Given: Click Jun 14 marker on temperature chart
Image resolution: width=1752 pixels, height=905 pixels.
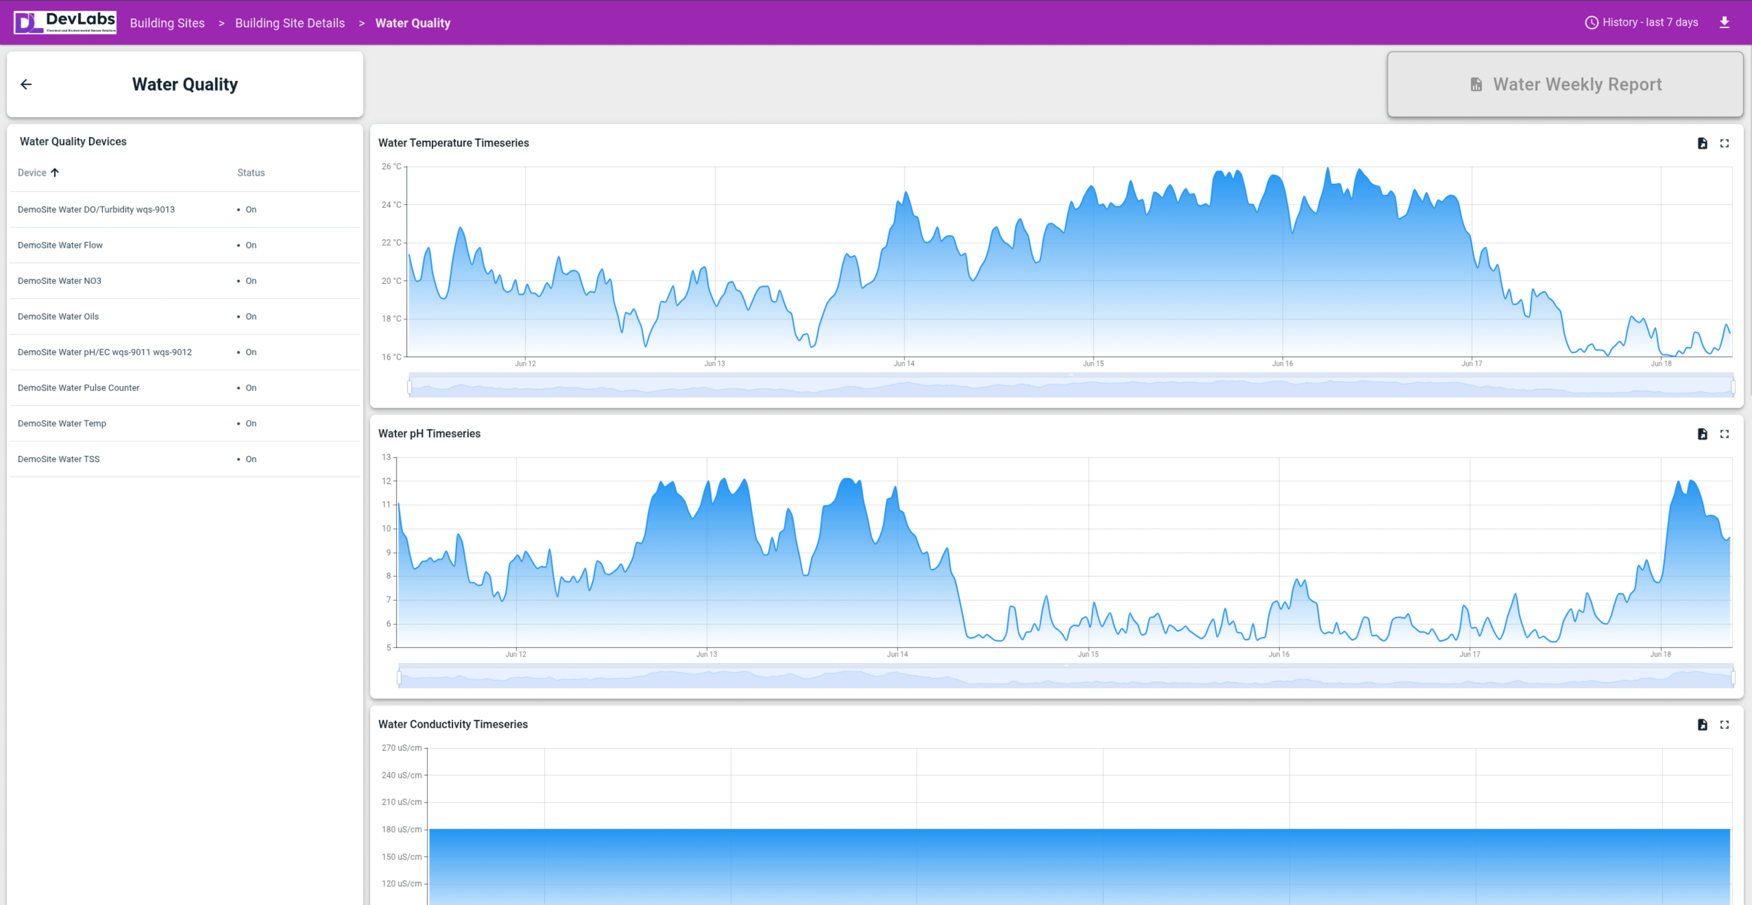Looking at the screenshot, I should coord(904,363).
